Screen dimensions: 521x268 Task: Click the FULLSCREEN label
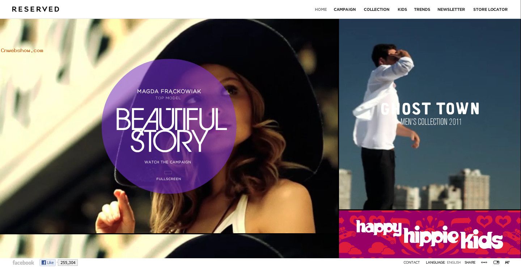pyautogui.click(x=169, y=179)
